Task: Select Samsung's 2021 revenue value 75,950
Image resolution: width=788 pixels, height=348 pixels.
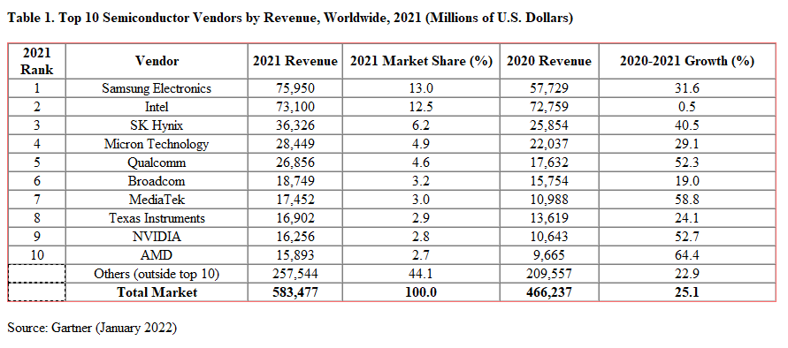Action: (295, 88)
